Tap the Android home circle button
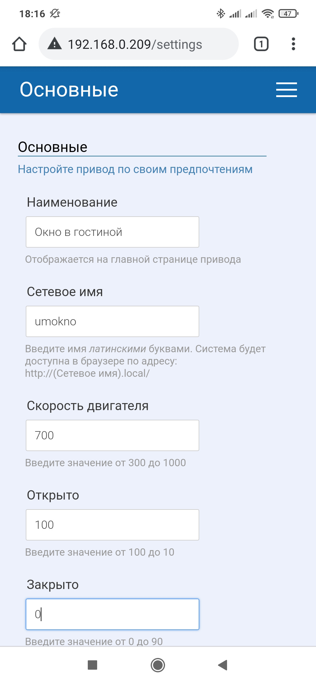Viewport: 316px width, 684px height. [158, 665]
